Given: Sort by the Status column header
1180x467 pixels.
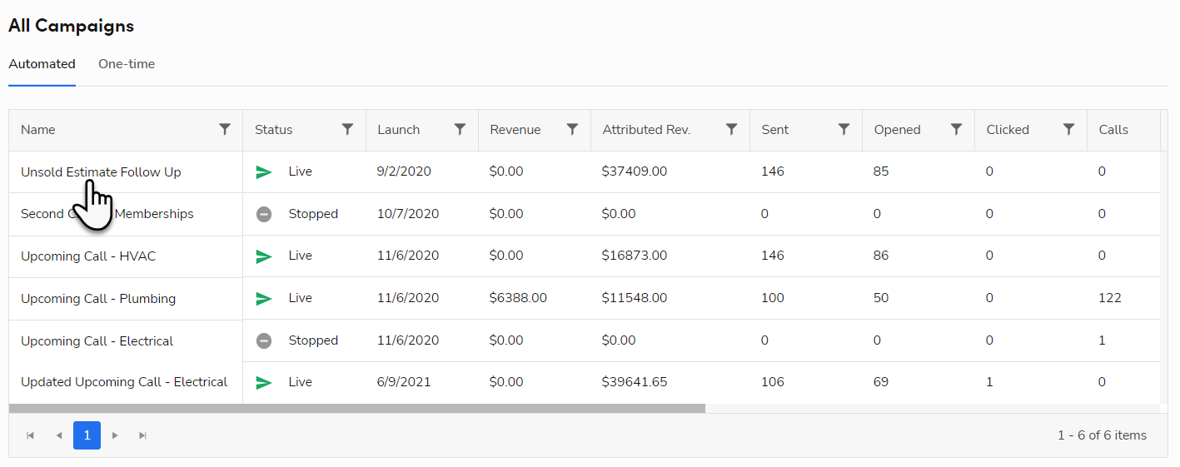Looking at the screenshot, I should tap(274, 130).
